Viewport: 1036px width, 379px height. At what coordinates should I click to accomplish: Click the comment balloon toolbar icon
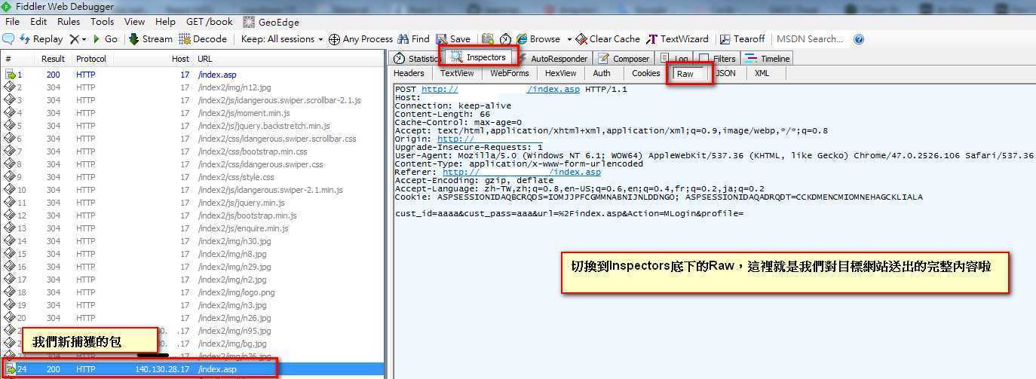[8, 39]
